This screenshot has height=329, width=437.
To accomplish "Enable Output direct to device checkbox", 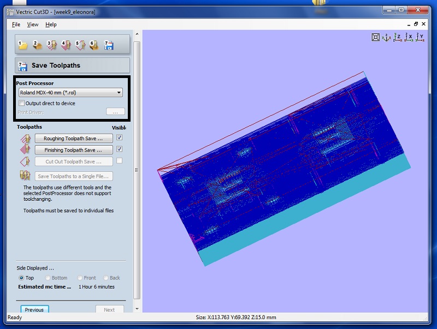I will point(21,103).
